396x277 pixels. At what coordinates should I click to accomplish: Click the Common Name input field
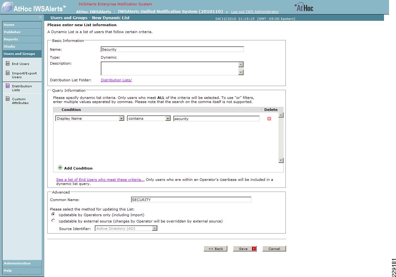(x=191, y=199)
